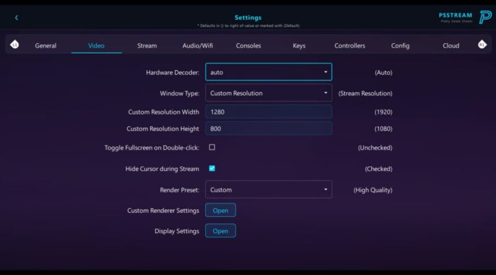Open Custom Renderer Settings
The image size is (496, 275).
[x=220, y=210]
